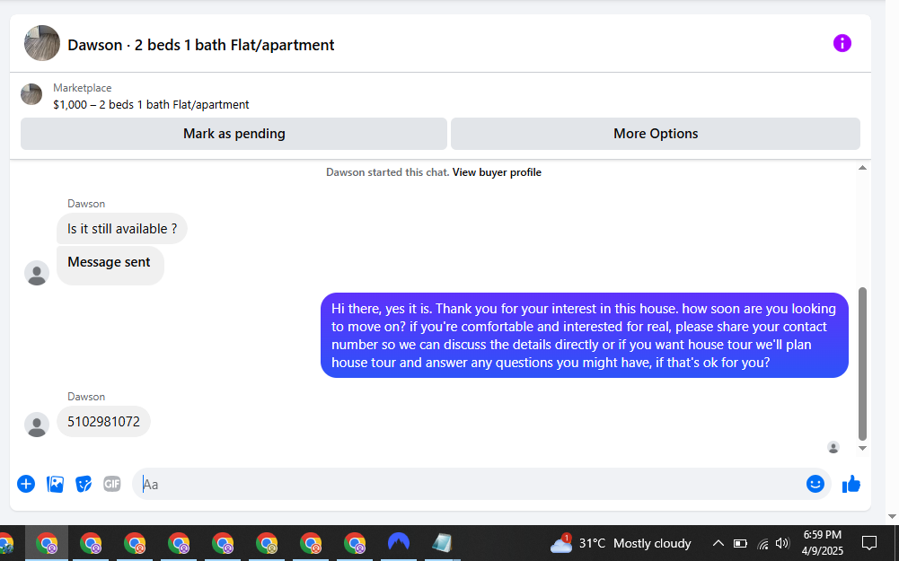The width and height of the screenshot is (899, 561).
Task: Open the Notepad icon in the taskbar
Action: [442, 542]
